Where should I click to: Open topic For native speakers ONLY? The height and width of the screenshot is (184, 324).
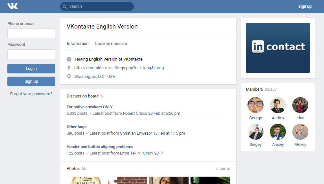tap(89, 107)
